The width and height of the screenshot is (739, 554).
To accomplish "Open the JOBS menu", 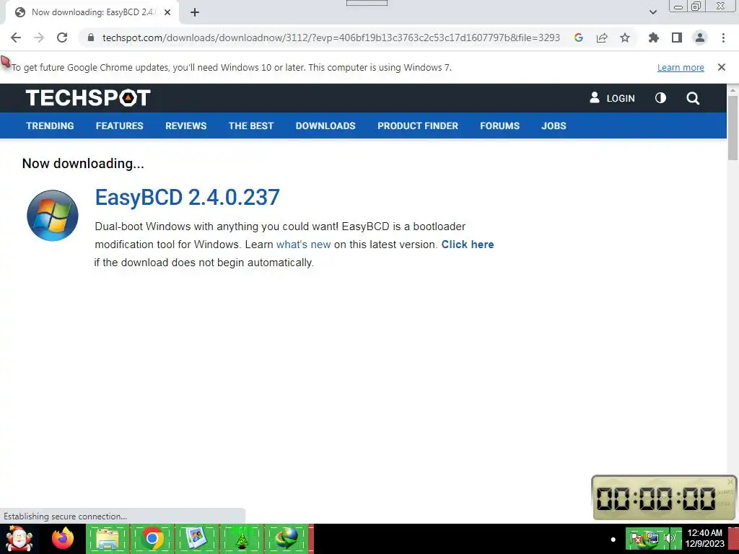I will click(x=554, y=126).
